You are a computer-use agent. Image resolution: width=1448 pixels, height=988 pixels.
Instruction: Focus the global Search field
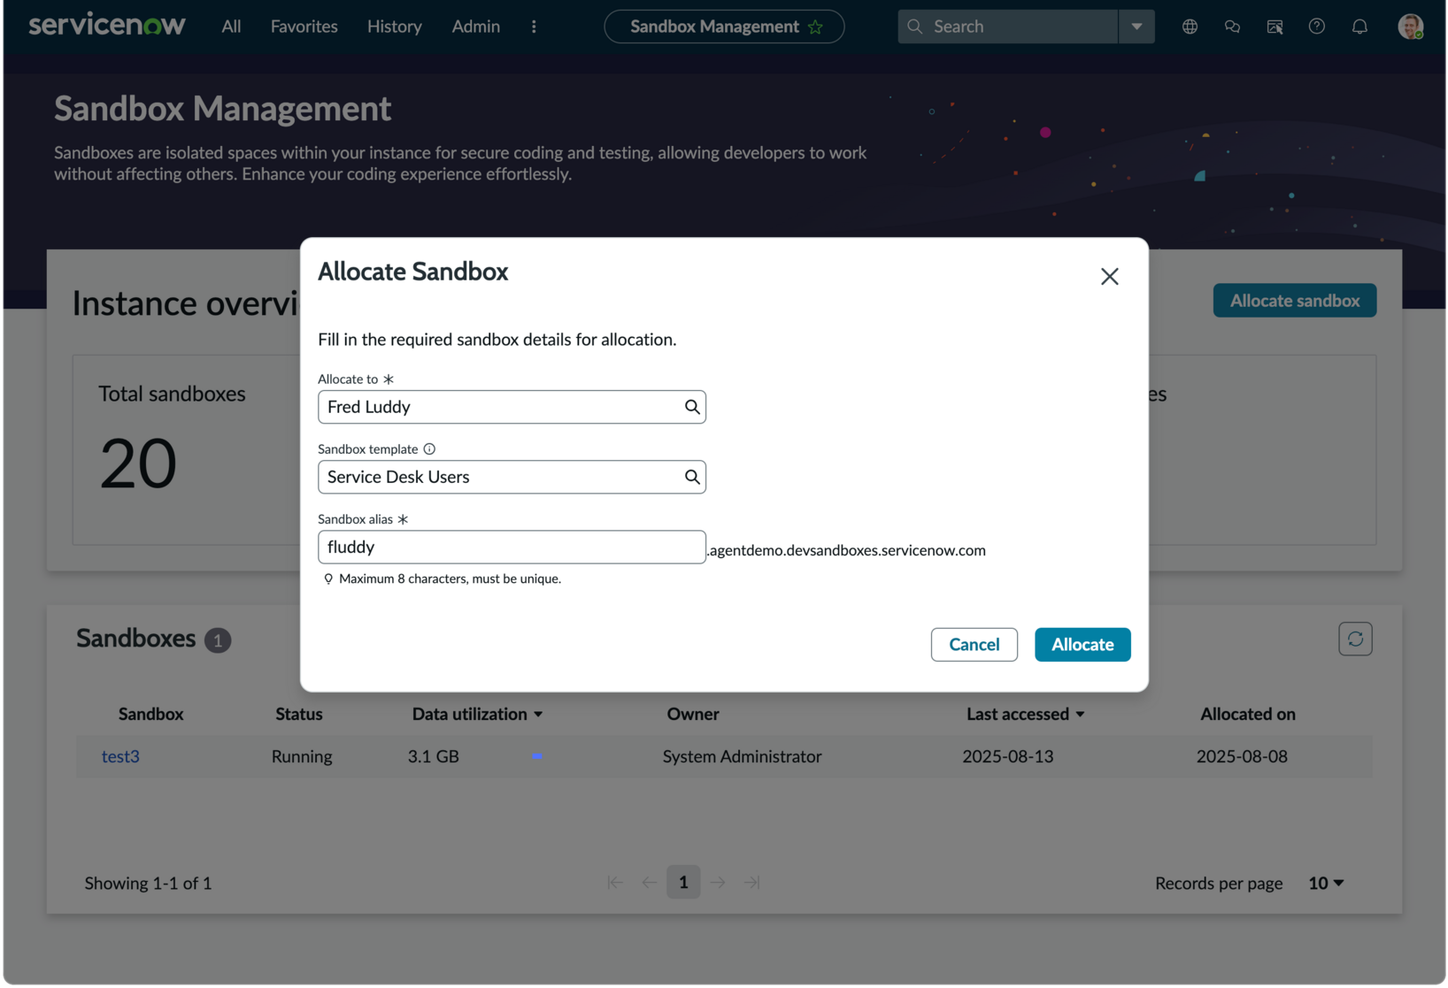click(x=1008, y=27)
